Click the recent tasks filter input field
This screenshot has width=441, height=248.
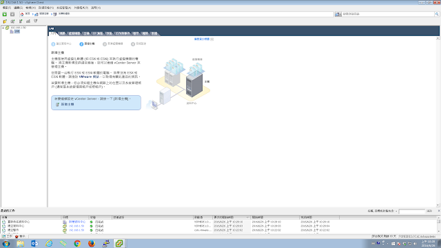click(412, 211)
